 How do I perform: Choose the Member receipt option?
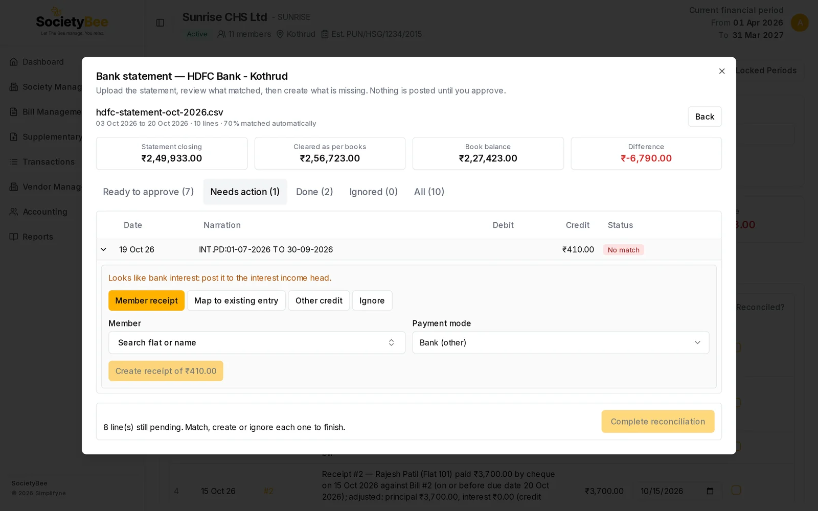(x=146, y=300)
